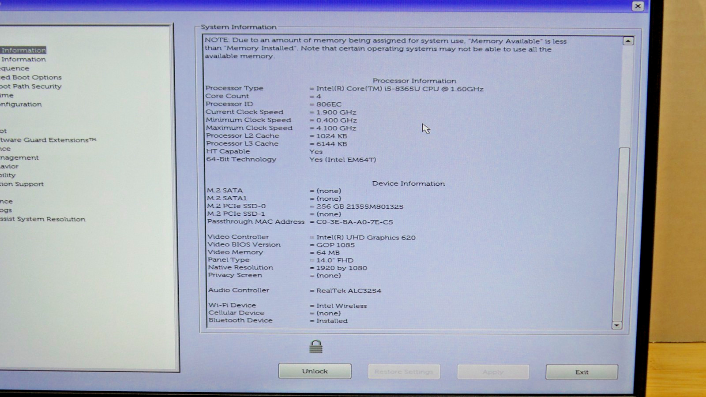The height and width of the screenshot is (397, 706).
Task: Click the 64-Bit Technology row
Action: click(x=291, y=159)
